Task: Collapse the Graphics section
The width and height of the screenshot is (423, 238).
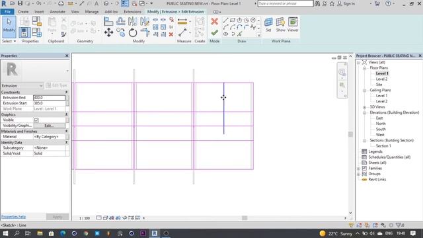Action: [66, 114]
